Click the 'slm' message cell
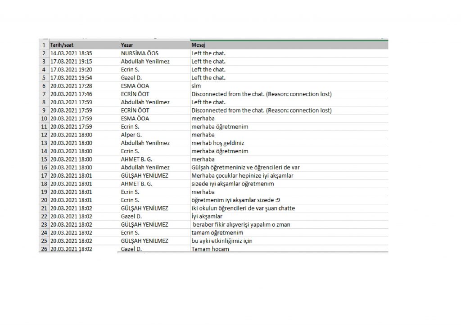Screen dimensions: 461x325 196,86
